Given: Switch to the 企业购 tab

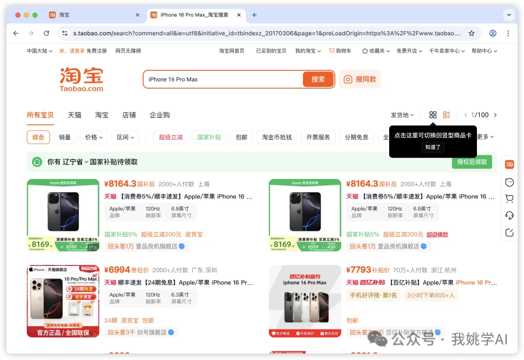Looking at the screenshot, I should 160,115.
